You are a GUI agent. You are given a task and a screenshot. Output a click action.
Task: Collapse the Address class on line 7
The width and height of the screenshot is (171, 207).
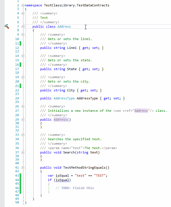click(23, 26)
